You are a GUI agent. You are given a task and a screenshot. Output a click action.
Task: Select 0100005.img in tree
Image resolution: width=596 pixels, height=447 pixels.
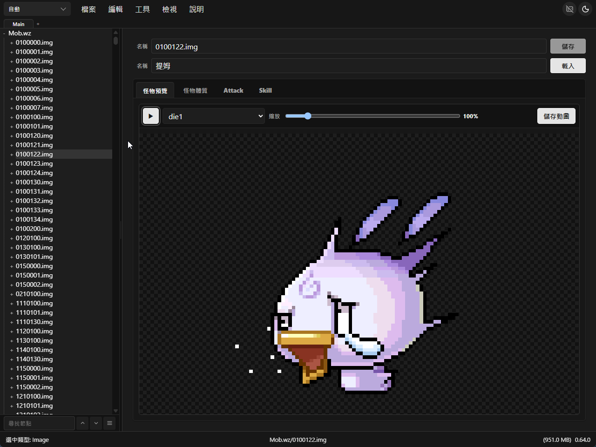coord(34,89)
